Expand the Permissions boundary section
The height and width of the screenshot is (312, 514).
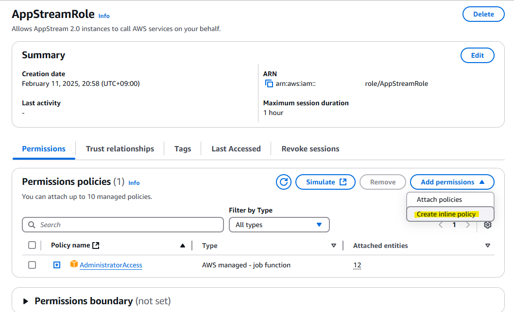26,301
